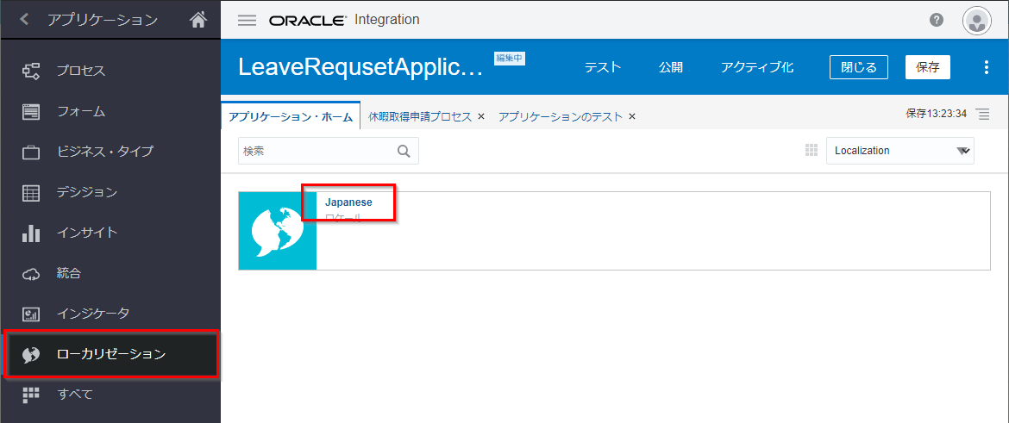Open the user profile avatar menu
Screen dimensions: 1009x423
[976, 21]
